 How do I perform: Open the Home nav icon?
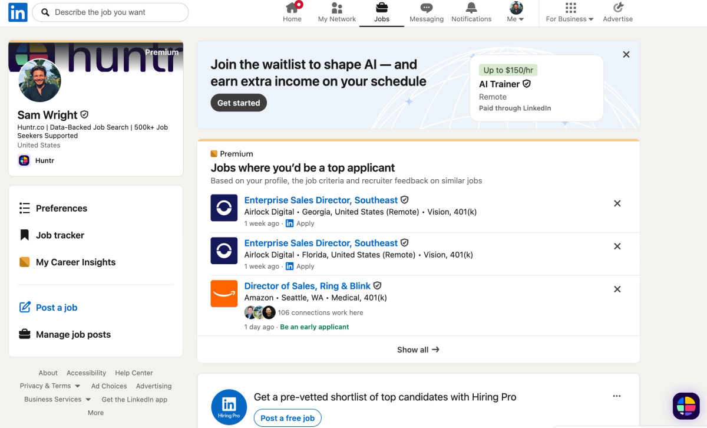[292, 12]
